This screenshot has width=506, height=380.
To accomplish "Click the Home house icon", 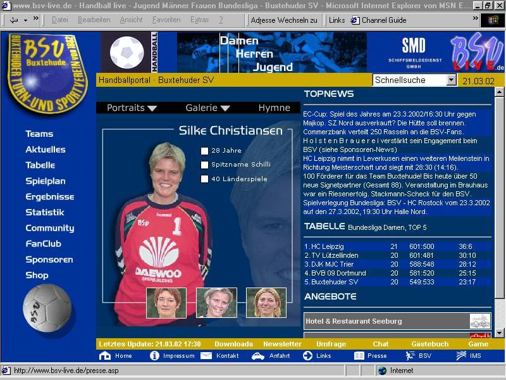I will click(105, 356).
